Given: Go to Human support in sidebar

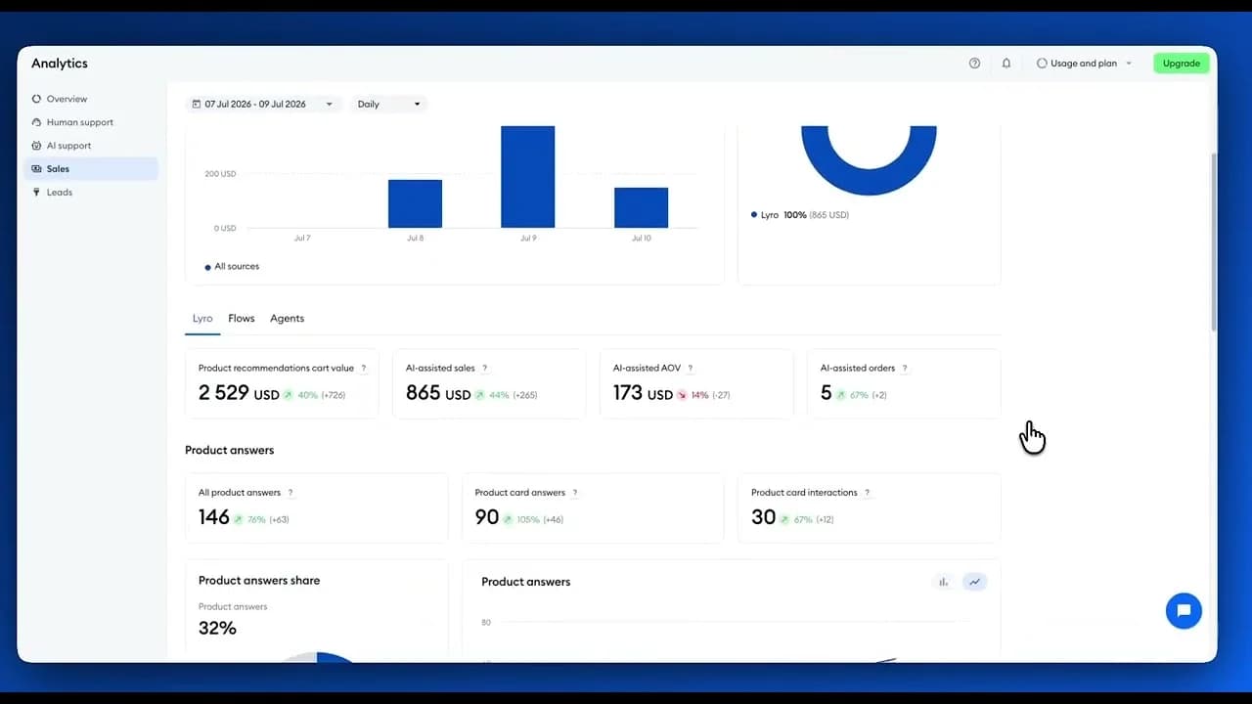Looking at the screenshot, I should 80,122.
